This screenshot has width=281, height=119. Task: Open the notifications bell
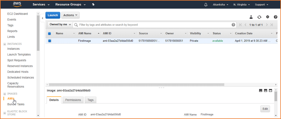(206, 5)
